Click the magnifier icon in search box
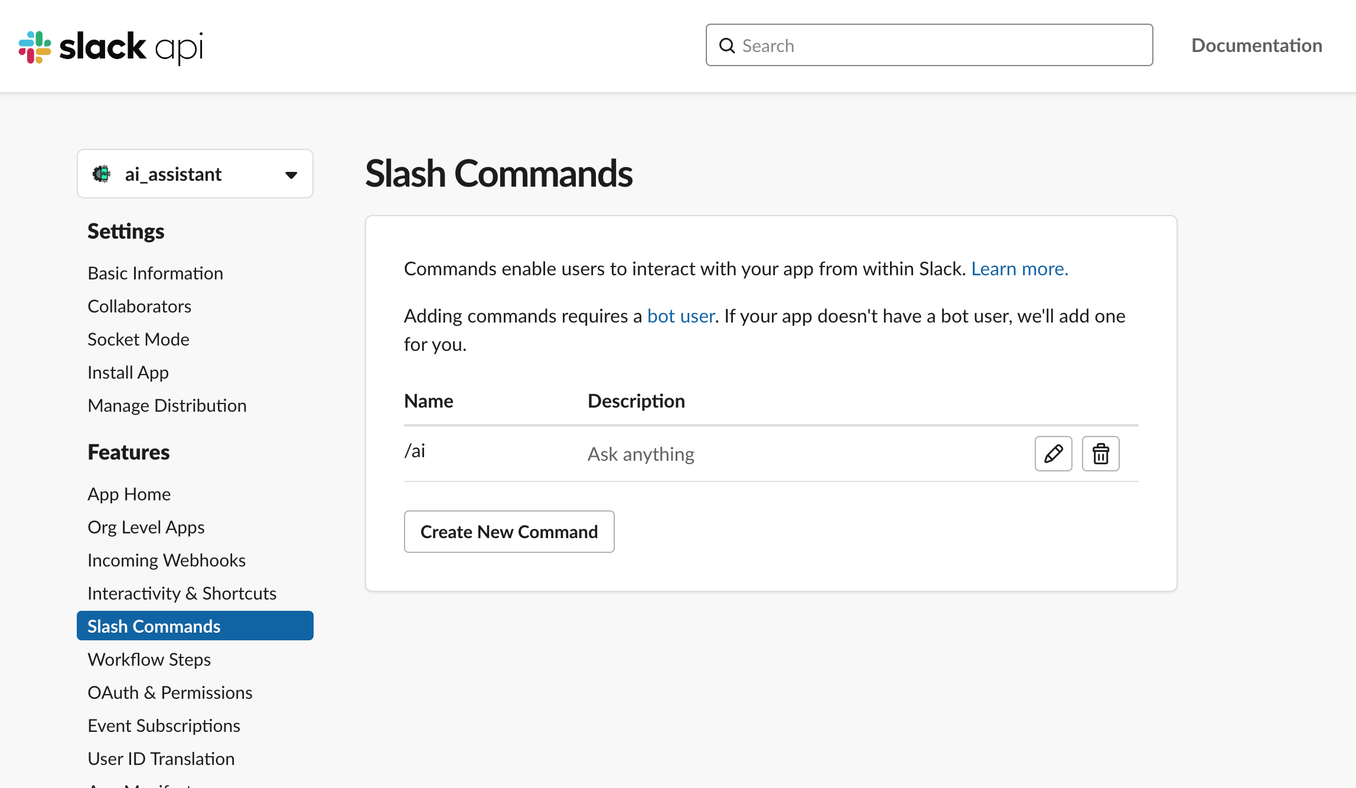Screen dimensions: 1356x788 coord(727,45)
